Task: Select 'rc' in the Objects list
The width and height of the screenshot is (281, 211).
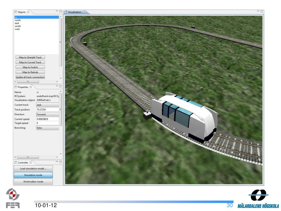Action: pos(36,17)
